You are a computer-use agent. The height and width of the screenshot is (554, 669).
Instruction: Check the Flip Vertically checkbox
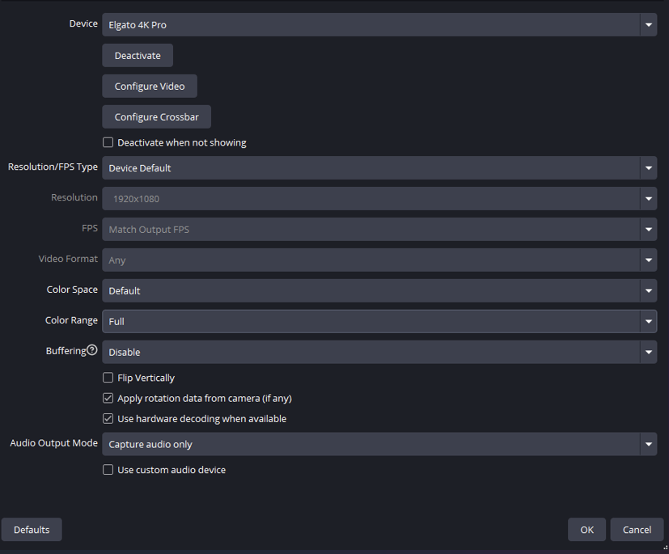108,378
